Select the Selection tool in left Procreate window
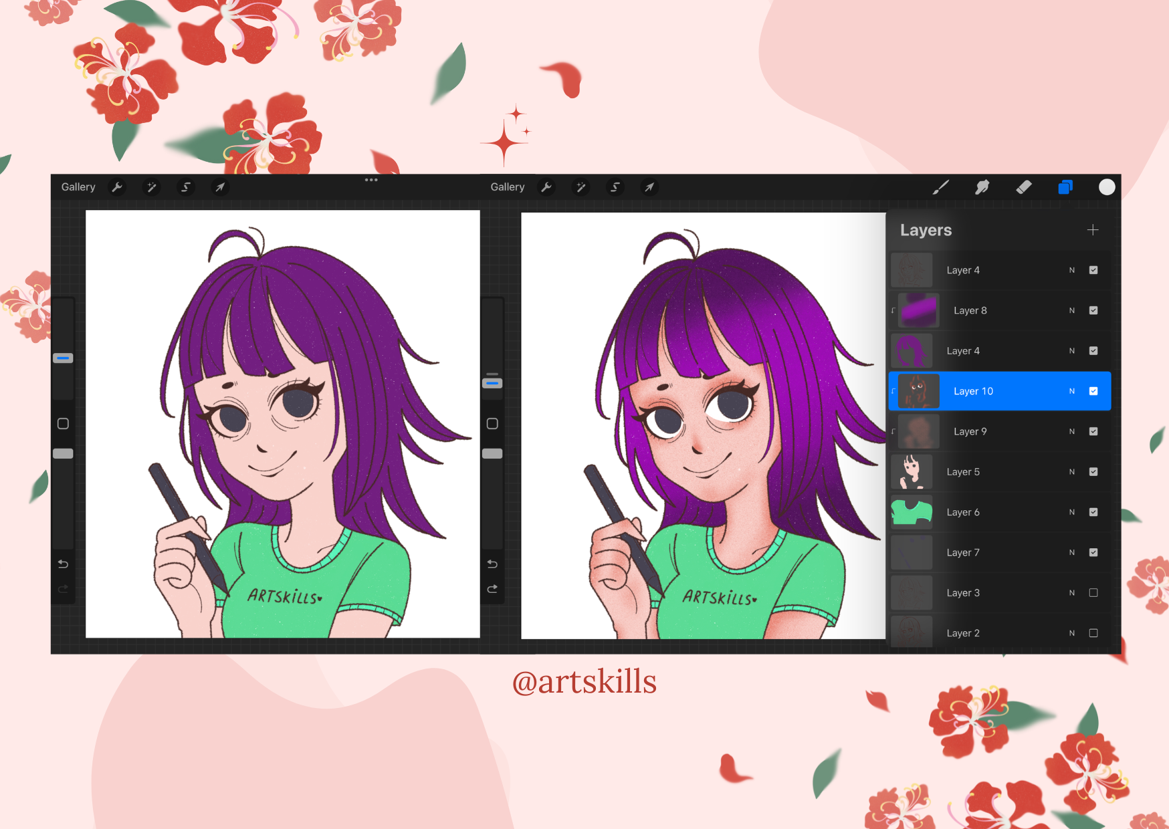This screenshot has height=829, width=1169. point(186,187)
